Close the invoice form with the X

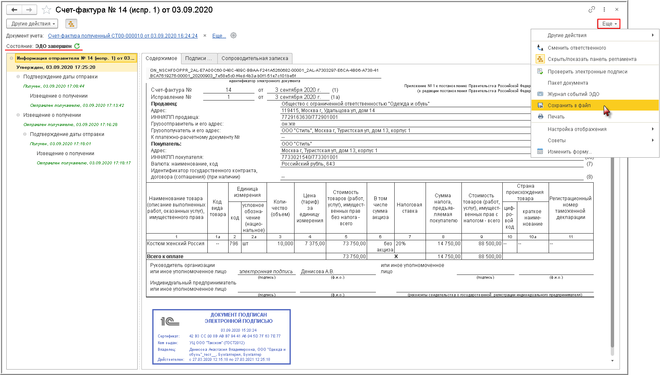617,10
